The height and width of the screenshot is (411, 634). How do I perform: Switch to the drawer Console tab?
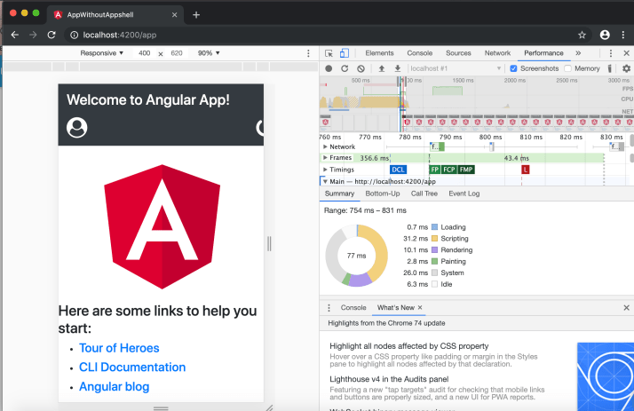353,308
